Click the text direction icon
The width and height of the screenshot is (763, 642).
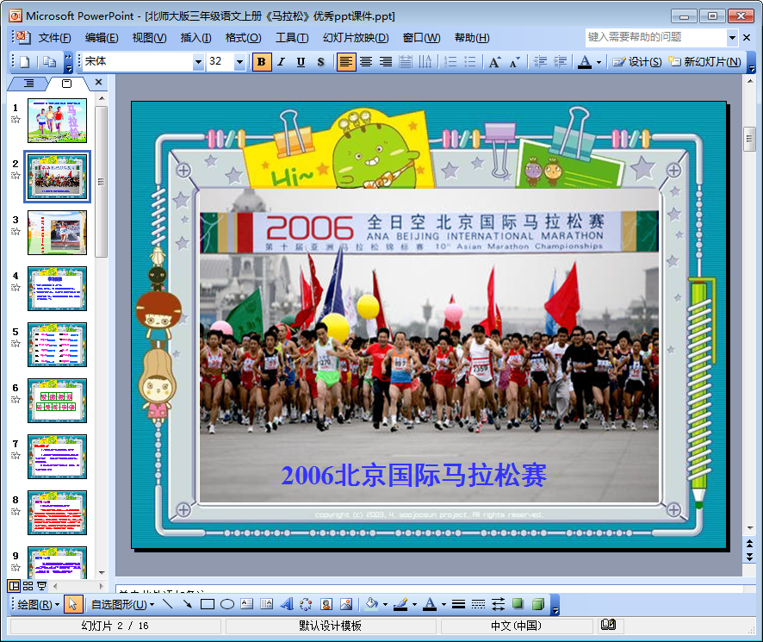pyautogui.click(x=425, y=62)
